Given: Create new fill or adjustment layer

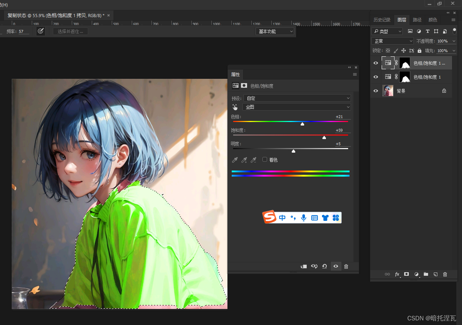Looking at the screenshot, I should tap(416, 274).
